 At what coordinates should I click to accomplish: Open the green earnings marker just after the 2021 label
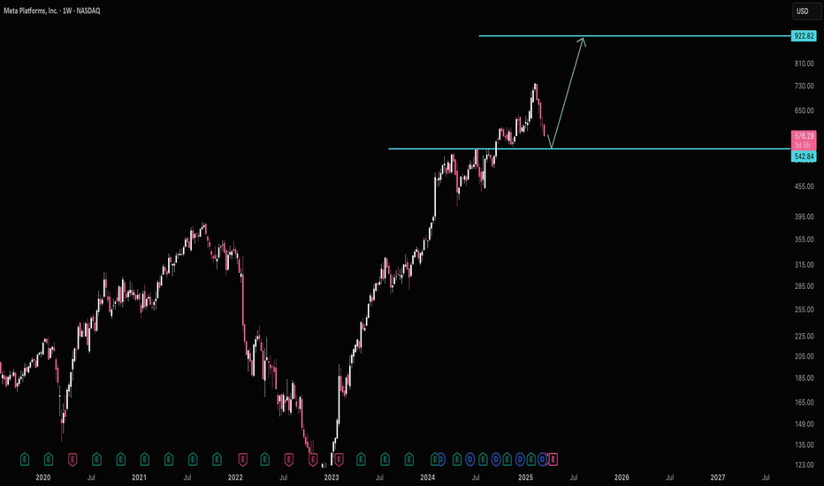click(x=144, y=459)
